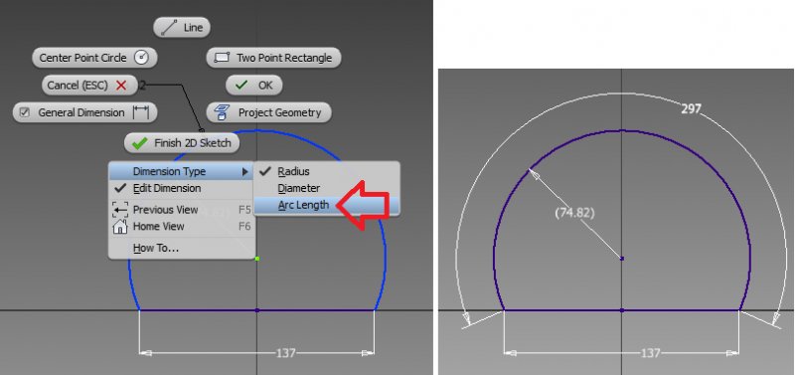Open the Dimension Type menu entry

[x=181, y=171]
